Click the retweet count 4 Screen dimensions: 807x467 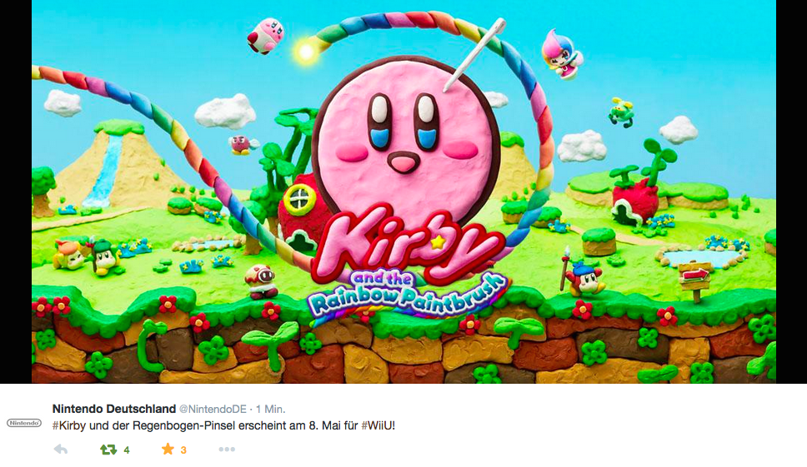click(x=127, y=450)
